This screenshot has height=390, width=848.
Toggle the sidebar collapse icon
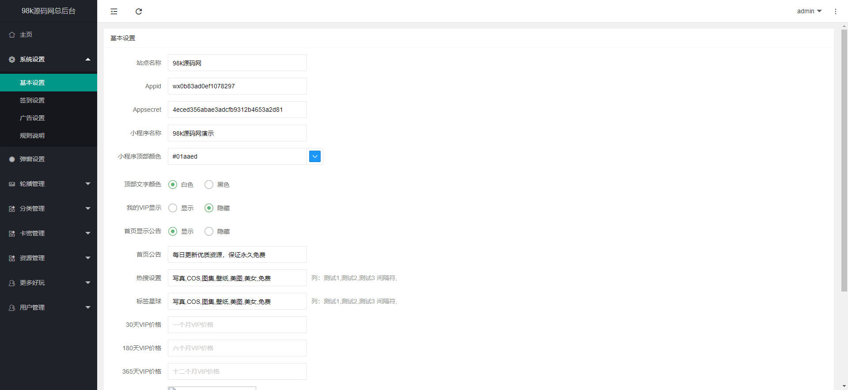pos(114,11)
